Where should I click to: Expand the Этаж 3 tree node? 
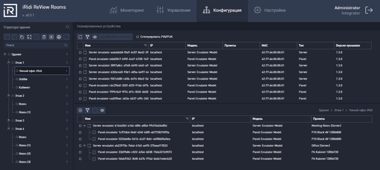pos(9,120)
